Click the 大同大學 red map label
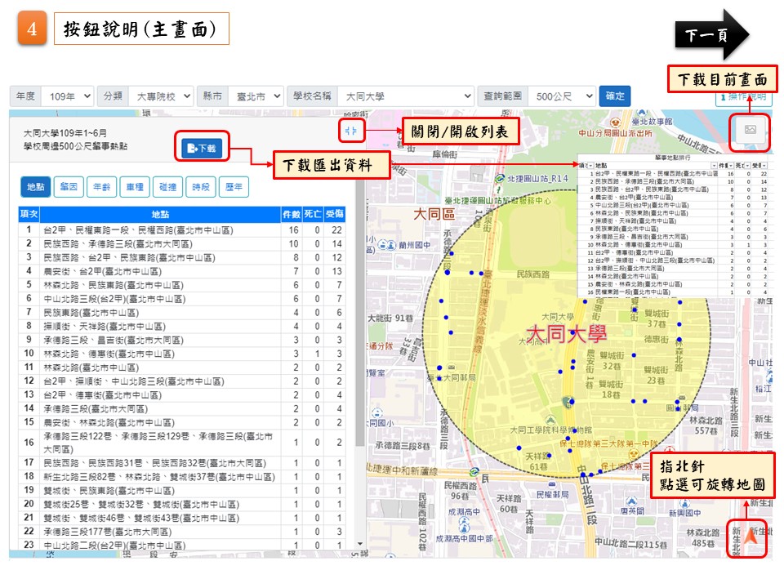Image resolution: width=784 pixels, height=588 pixels. [567, 333]
